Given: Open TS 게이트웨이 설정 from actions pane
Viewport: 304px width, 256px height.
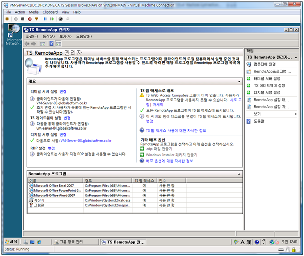Looking at the screenshot, I should tap(269, 86).
